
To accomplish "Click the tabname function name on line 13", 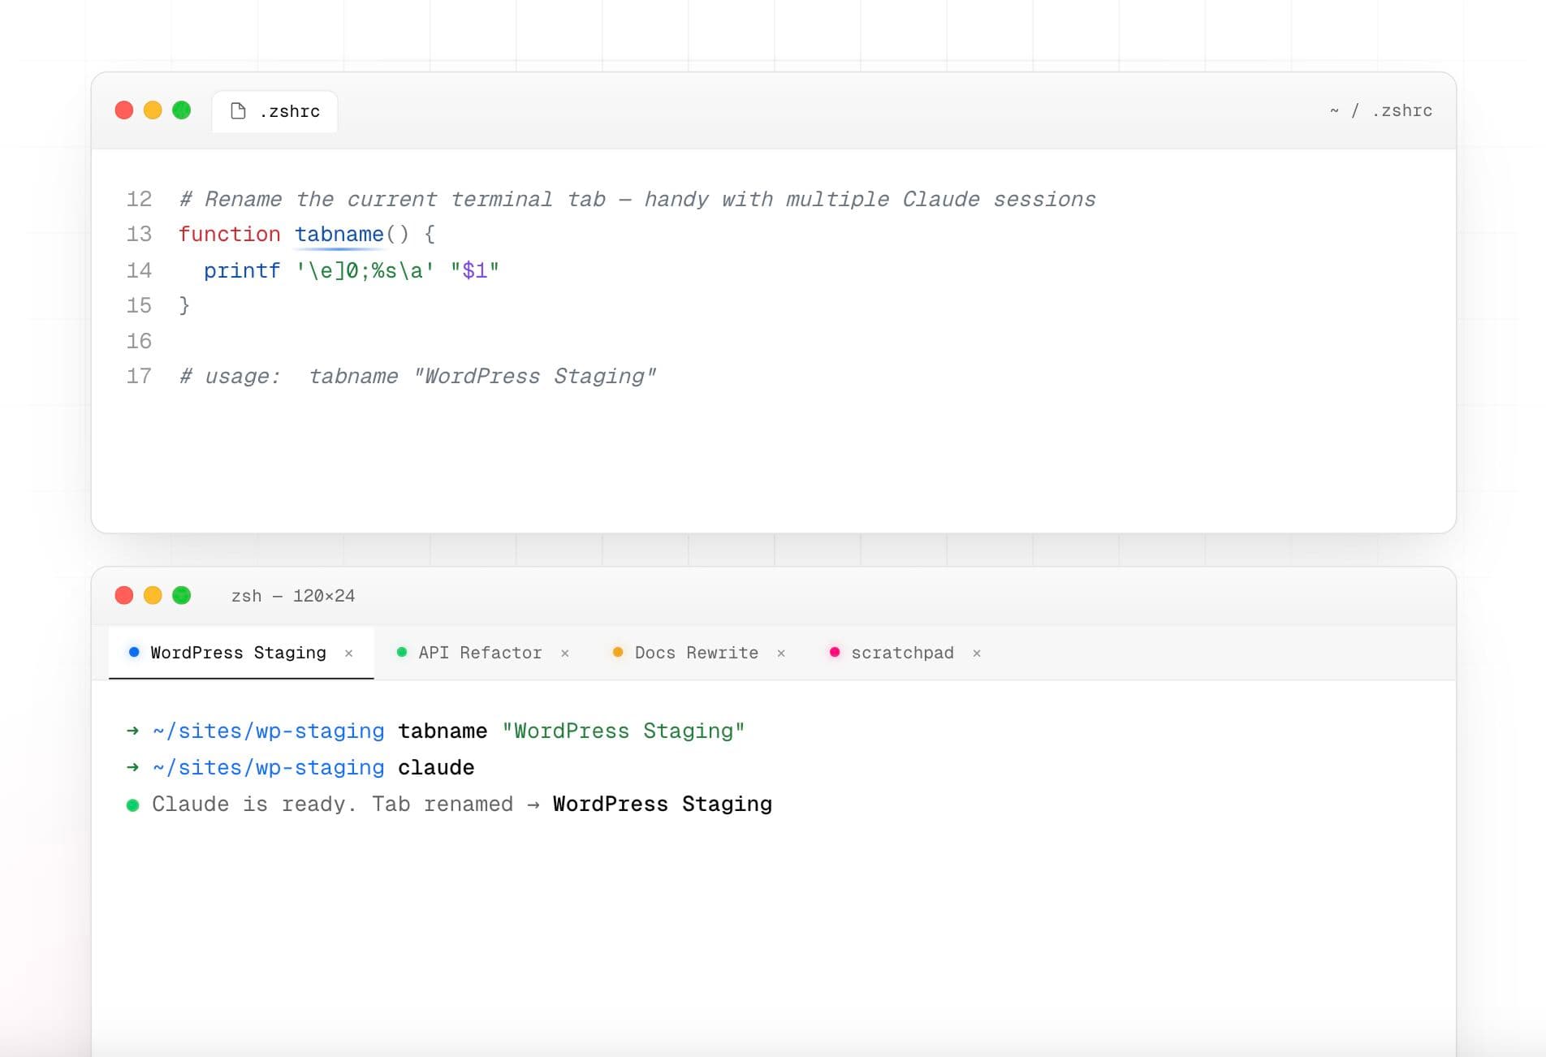I will 339,235.
